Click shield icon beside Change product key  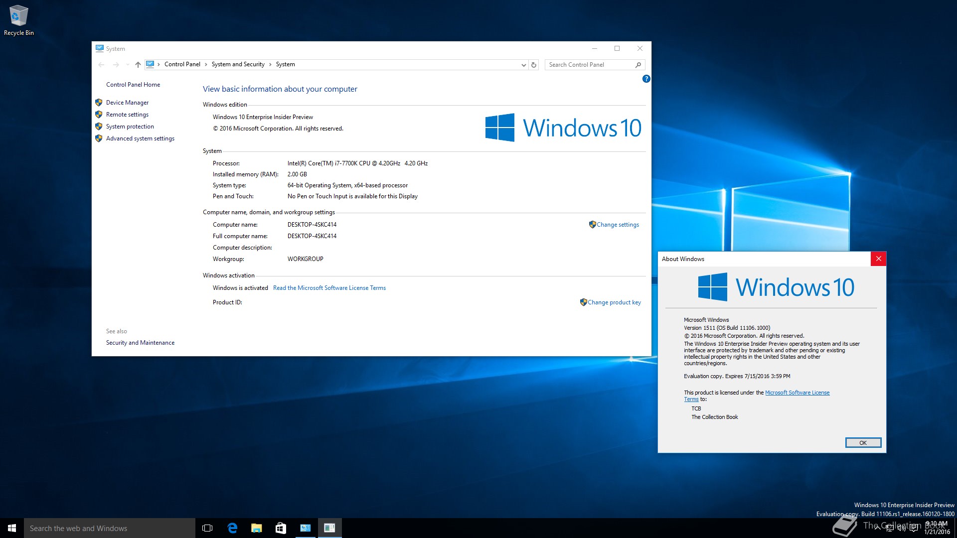click(583, 302)
